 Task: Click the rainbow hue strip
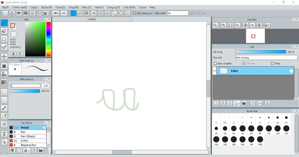pyautogui.click(x=49, y=39)
